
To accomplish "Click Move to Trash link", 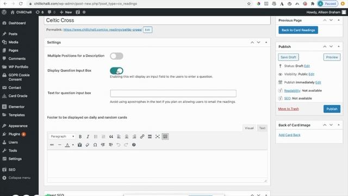I will [289, 109].
